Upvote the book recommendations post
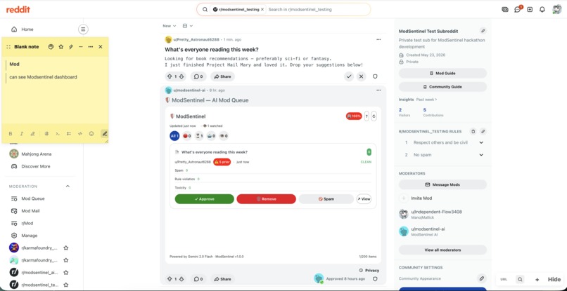567x291 pixels. point(170,76)
